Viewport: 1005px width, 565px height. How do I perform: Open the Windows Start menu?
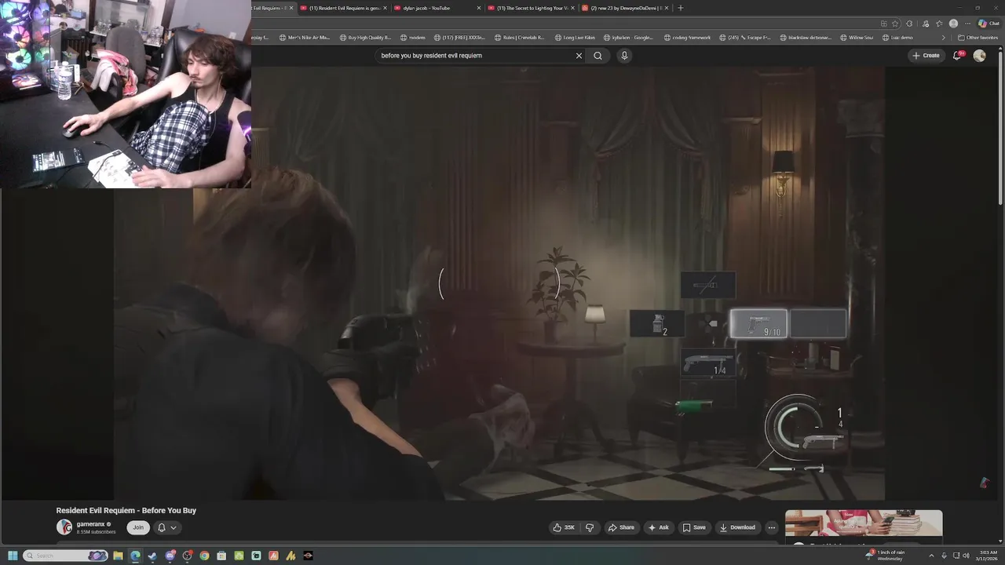tap(13, 556)
